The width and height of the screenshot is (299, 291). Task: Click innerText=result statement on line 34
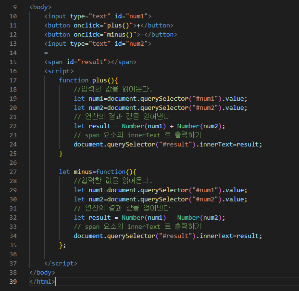pos(168,236)
